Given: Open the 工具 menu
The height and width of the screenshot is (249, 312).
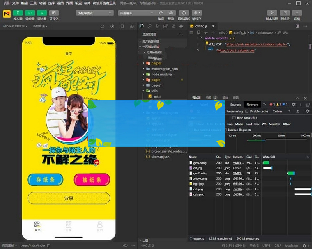Looking at the screenshot, I should (34, 3).
